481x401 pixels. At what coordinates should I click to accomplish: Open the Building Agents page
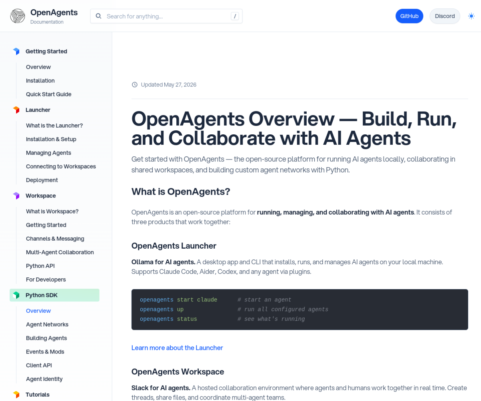46,338
